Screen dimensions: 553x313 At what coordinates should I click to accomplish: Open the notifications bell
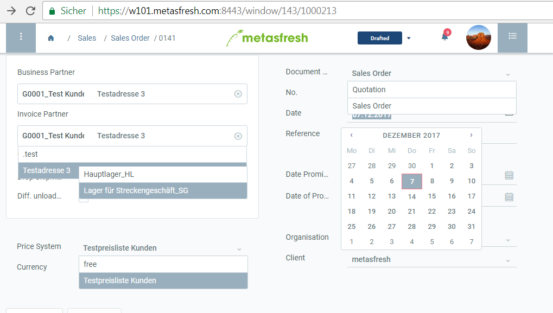(444, 37)
